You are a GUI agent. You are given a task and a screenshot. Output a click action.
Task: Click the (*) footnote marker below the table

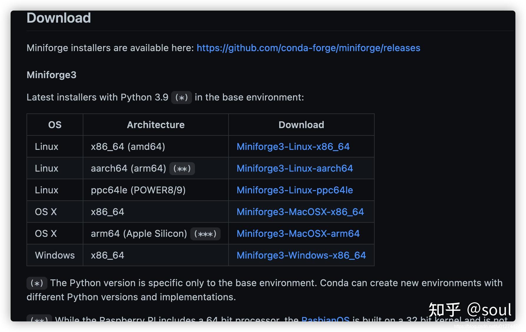point(37,283)
